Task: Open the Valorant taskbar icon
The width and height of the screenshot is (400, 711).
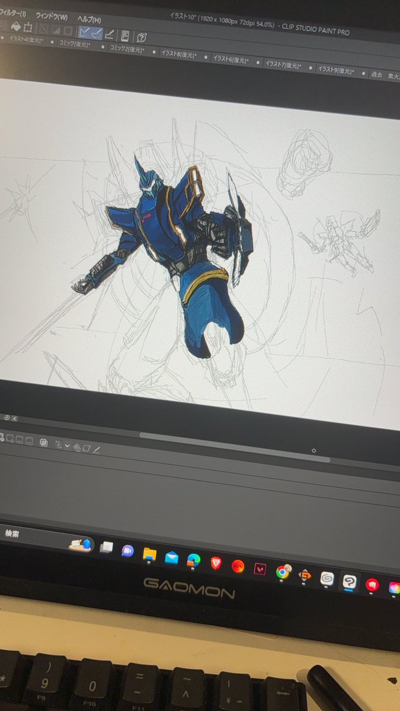Action: point(260,569)
